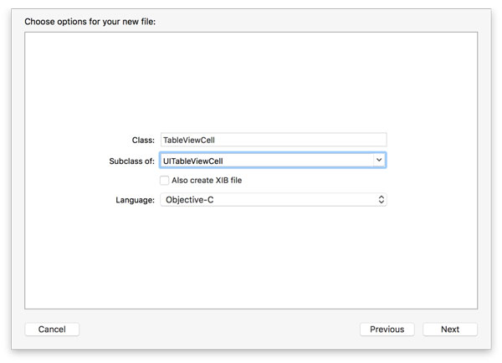Enable the Also create XIB file checkbox
Image resolution: width=502 pixels, height=363 pixels.
pyautogui.click(x=164, y=180)
